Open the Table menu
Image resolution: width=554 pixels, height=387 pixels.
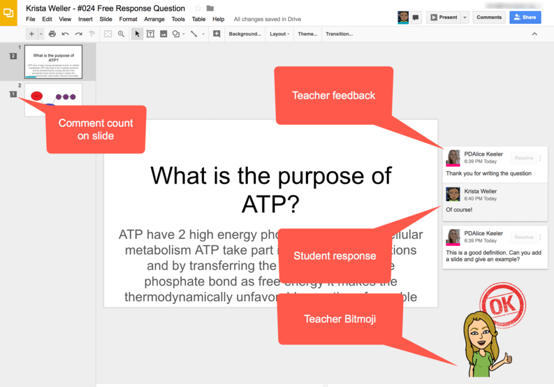click(199, 18)
